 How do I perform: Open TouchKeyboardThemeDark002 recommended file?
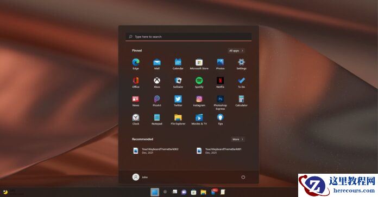pos(156,150)
